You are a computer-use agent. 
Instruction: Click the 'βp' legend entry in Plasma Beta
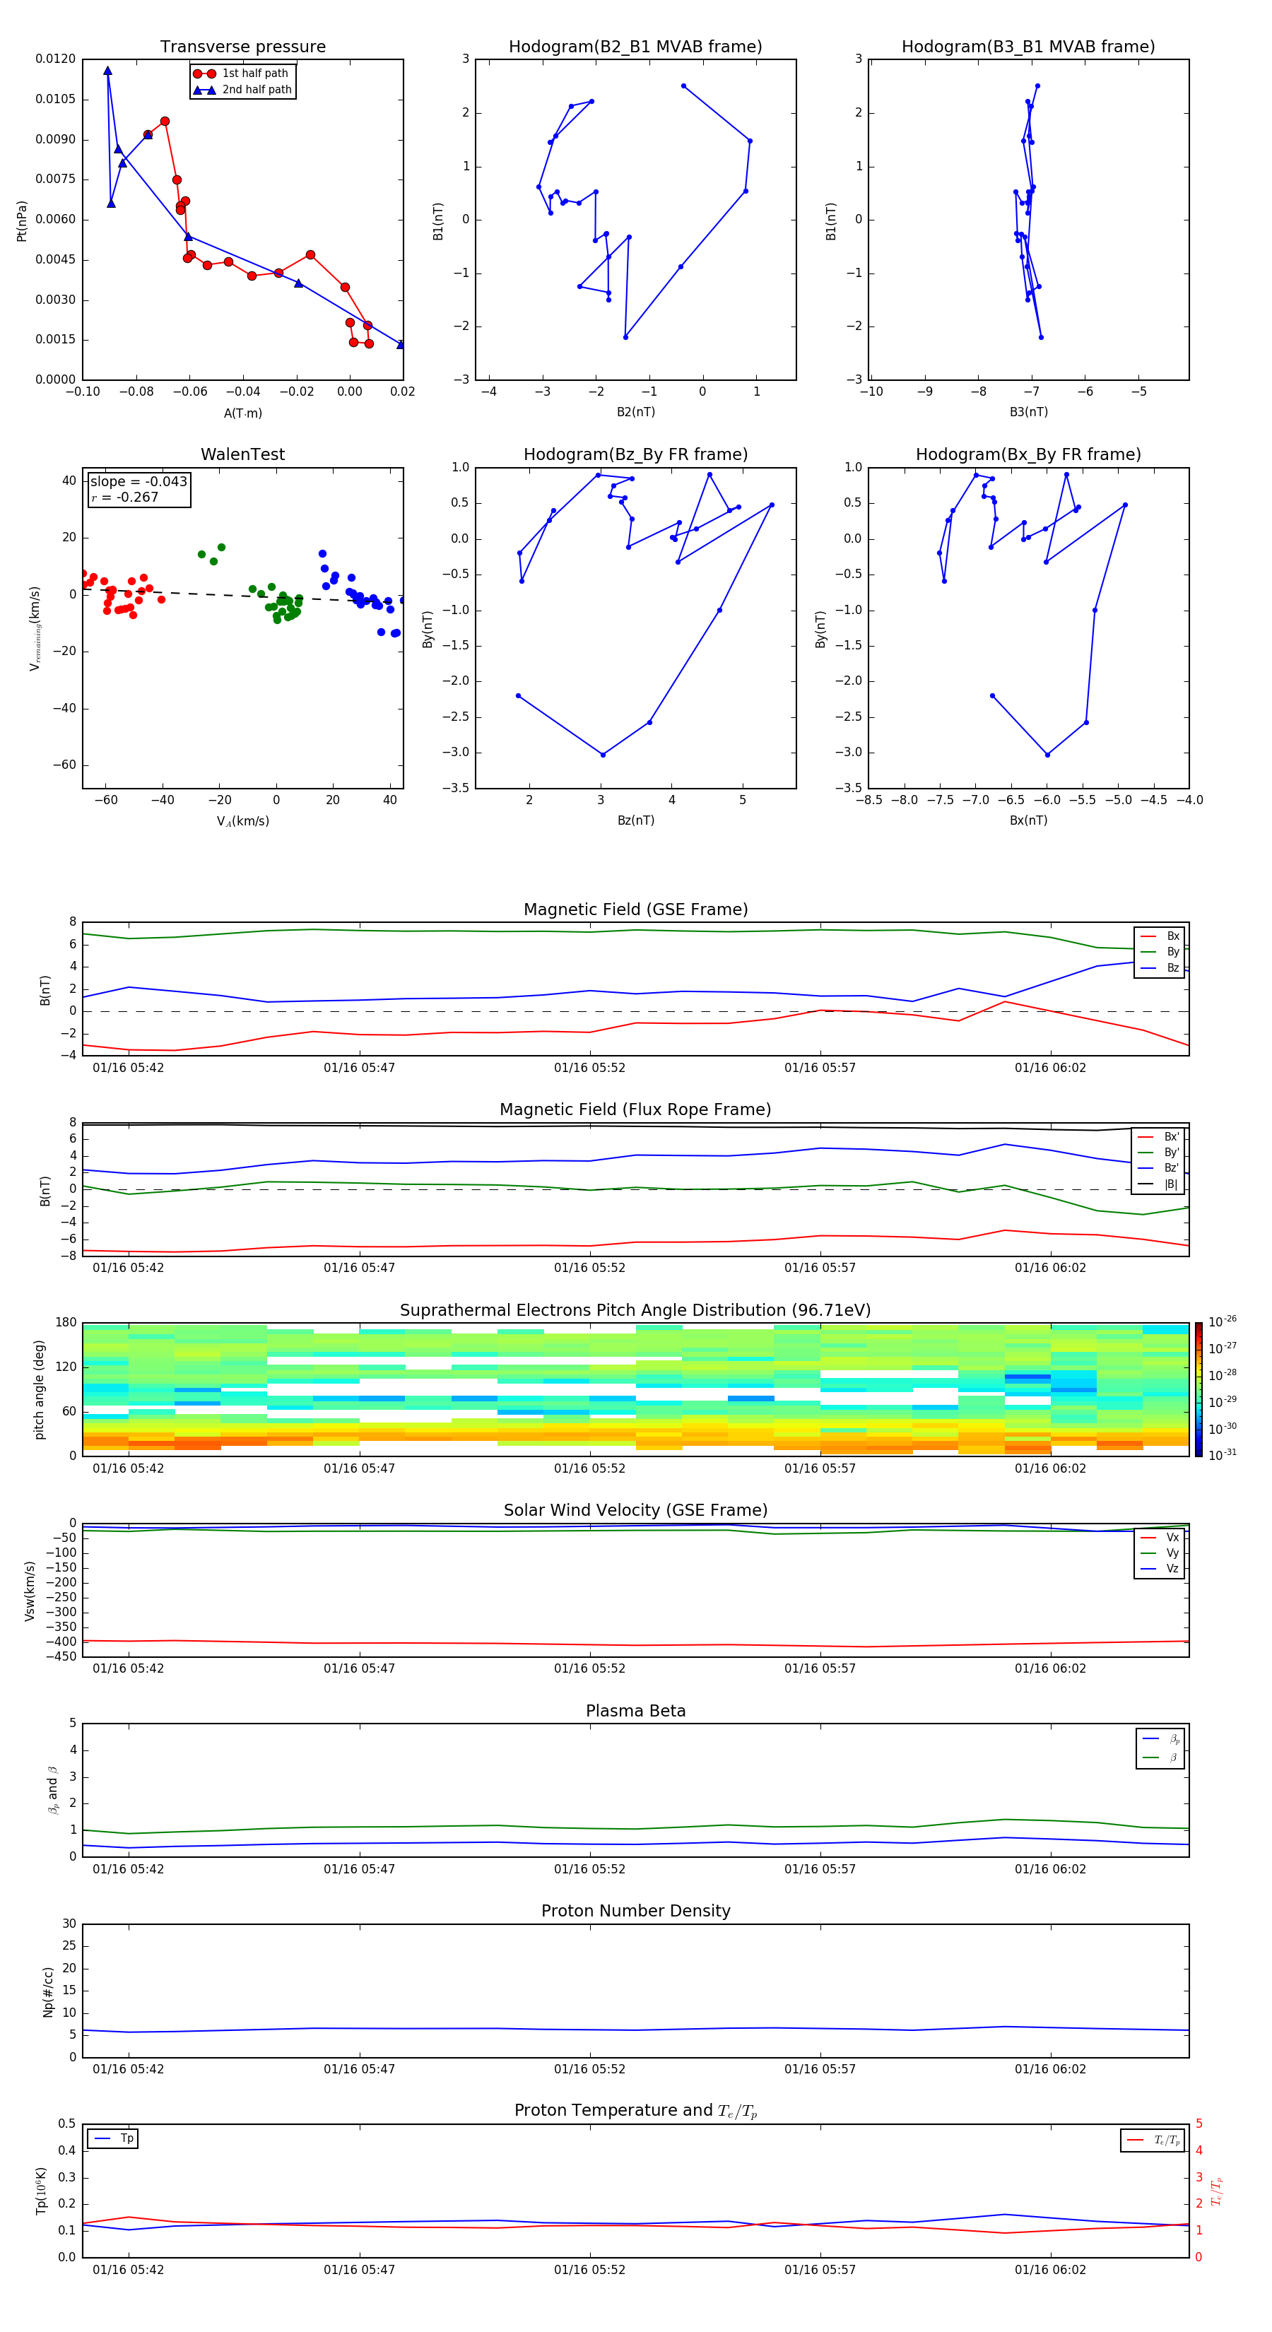click(x=1162, y=1739)
